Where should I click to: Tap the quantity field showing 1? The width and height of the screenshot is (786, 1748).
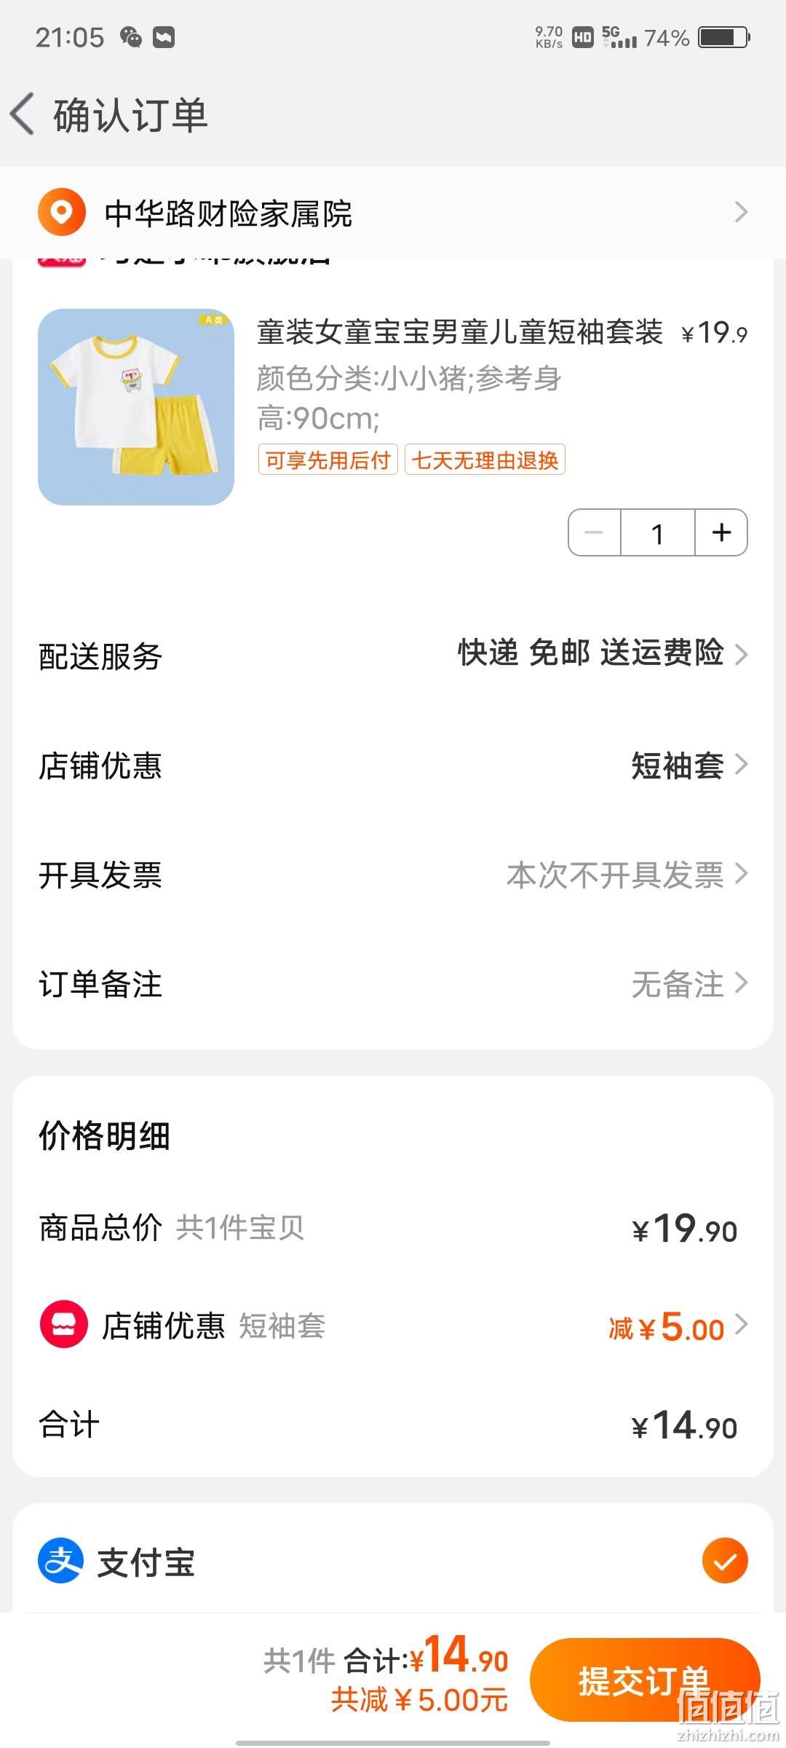pos(658,532)
